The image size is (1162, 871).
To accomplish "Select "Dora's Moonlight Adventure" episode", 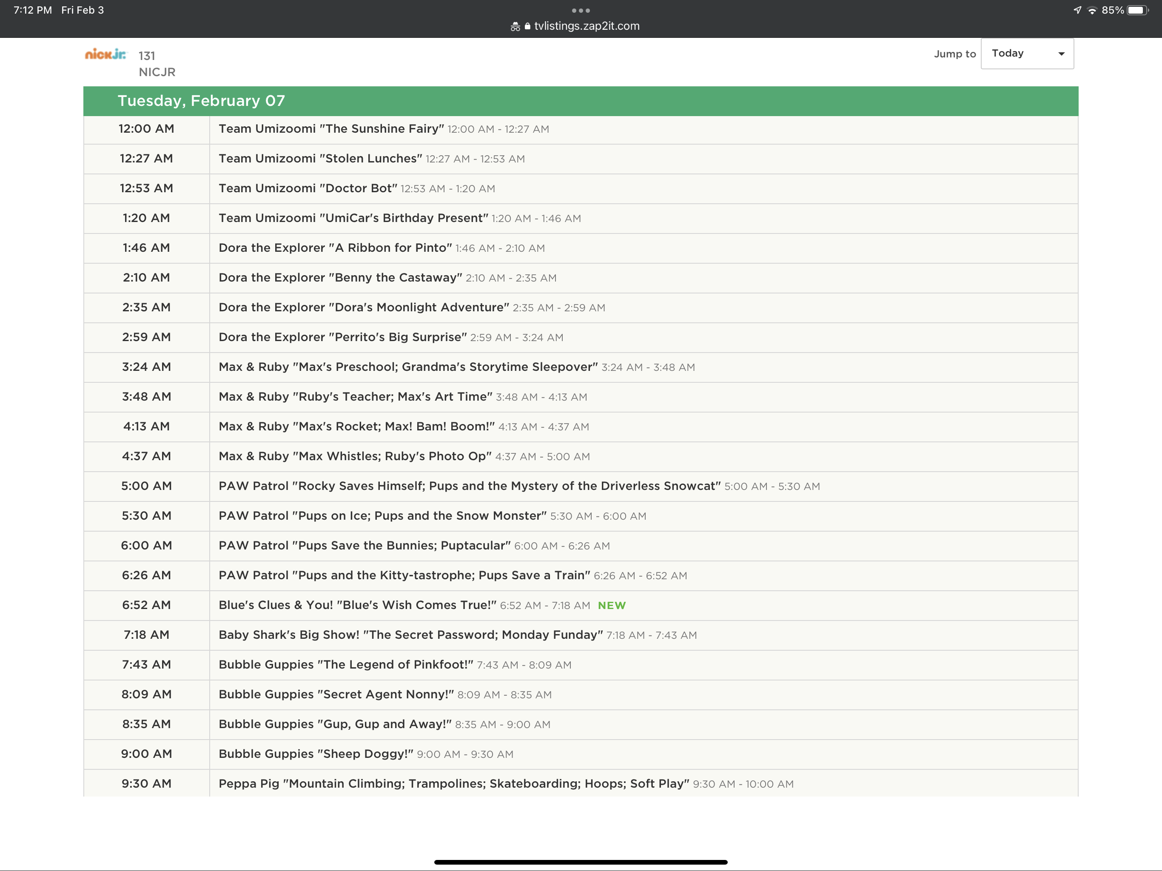I will click(x=364, y=307).
